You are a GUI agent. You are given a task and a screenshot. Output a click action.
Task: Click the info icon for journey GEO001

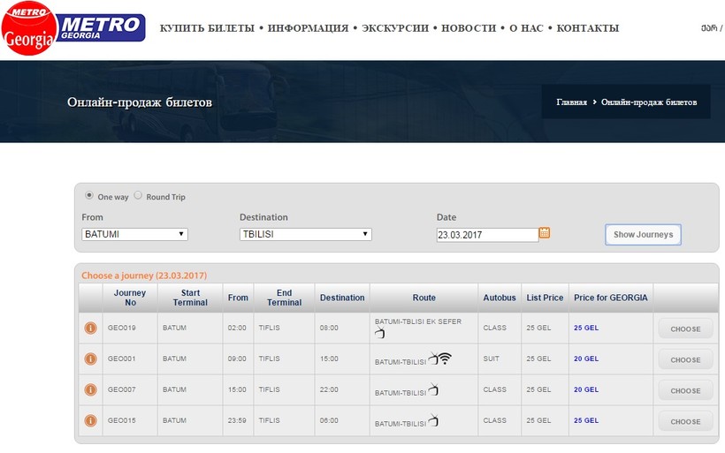(90, 359)
